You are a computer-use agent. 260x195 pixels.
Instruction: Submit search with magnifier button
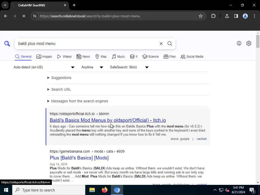point(170,44)
